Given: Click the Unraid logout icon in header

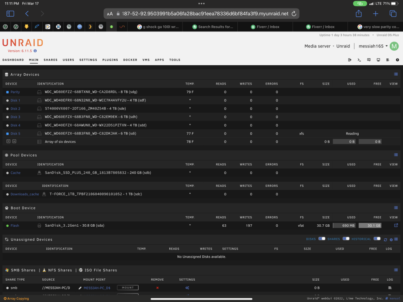Looking at the screenshot, I should (349, 60).
